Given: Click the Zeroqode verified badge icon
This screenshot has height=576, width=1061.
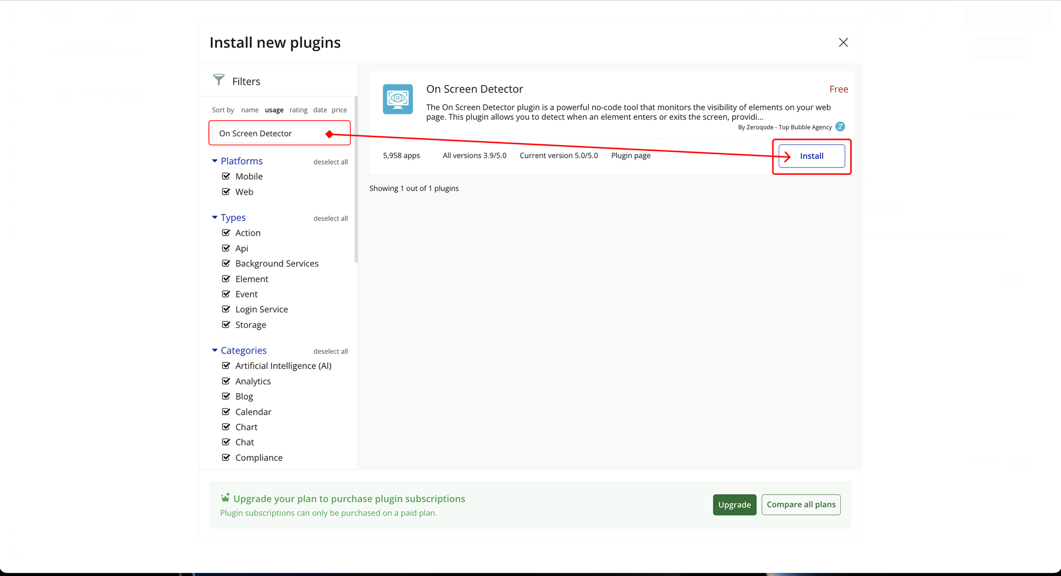Looking at the screenshot, I should tap(840, 127).
